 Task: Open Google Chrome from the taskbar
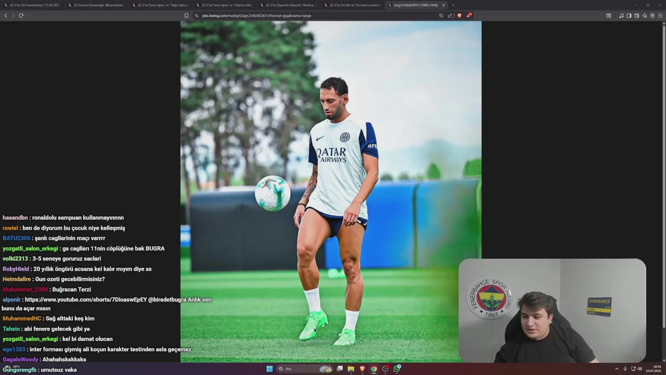point(374,369)
